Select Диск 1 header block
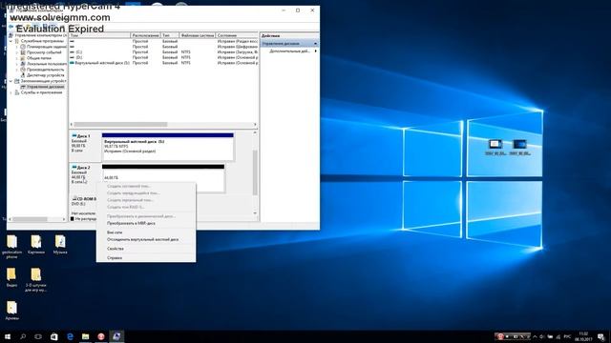The width and height of the screenshot is (611, 343). click(x=85, y=146)
